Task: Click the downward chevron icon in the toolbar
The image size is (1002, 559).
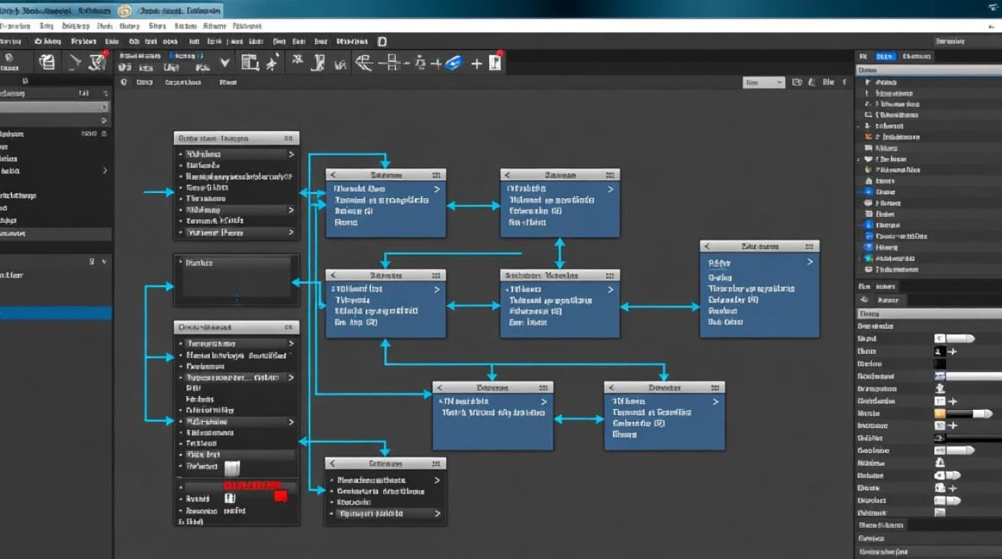Action: 224,63
